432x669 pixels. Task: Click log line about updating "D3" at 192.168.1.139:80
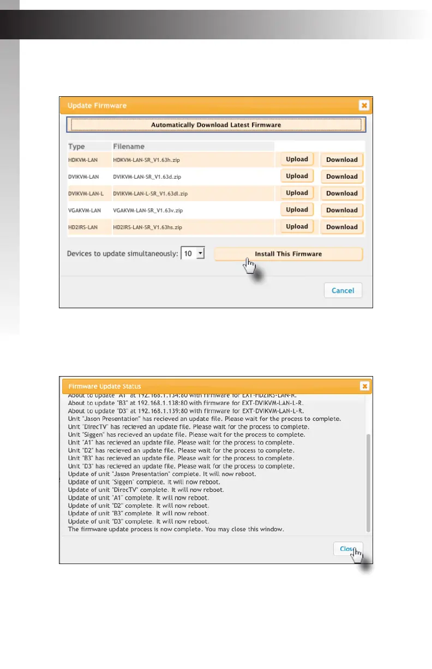[x=186, y=410]
